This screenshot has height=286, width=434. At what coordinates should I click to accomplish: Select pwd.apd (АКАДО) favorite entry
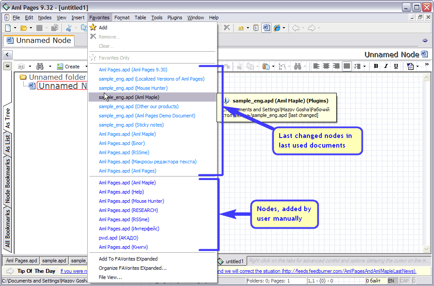(152, 238)
